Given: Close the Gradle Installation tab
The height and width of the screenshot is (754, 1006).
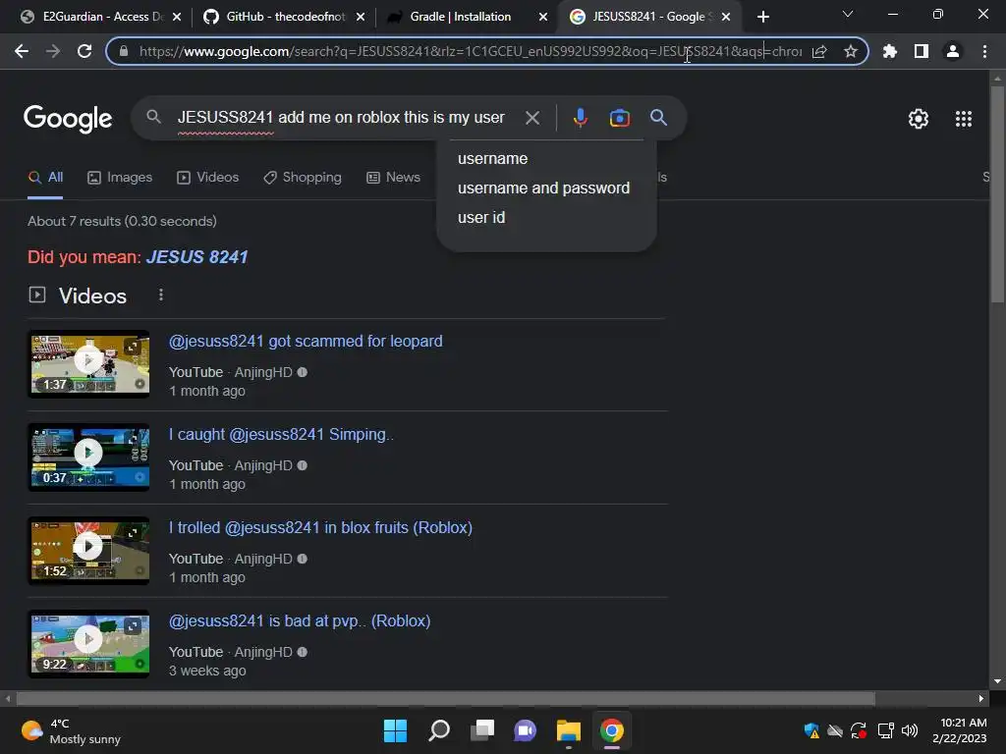Looking at the screenshot, I should pyautogui.click(x=543, y=17).
